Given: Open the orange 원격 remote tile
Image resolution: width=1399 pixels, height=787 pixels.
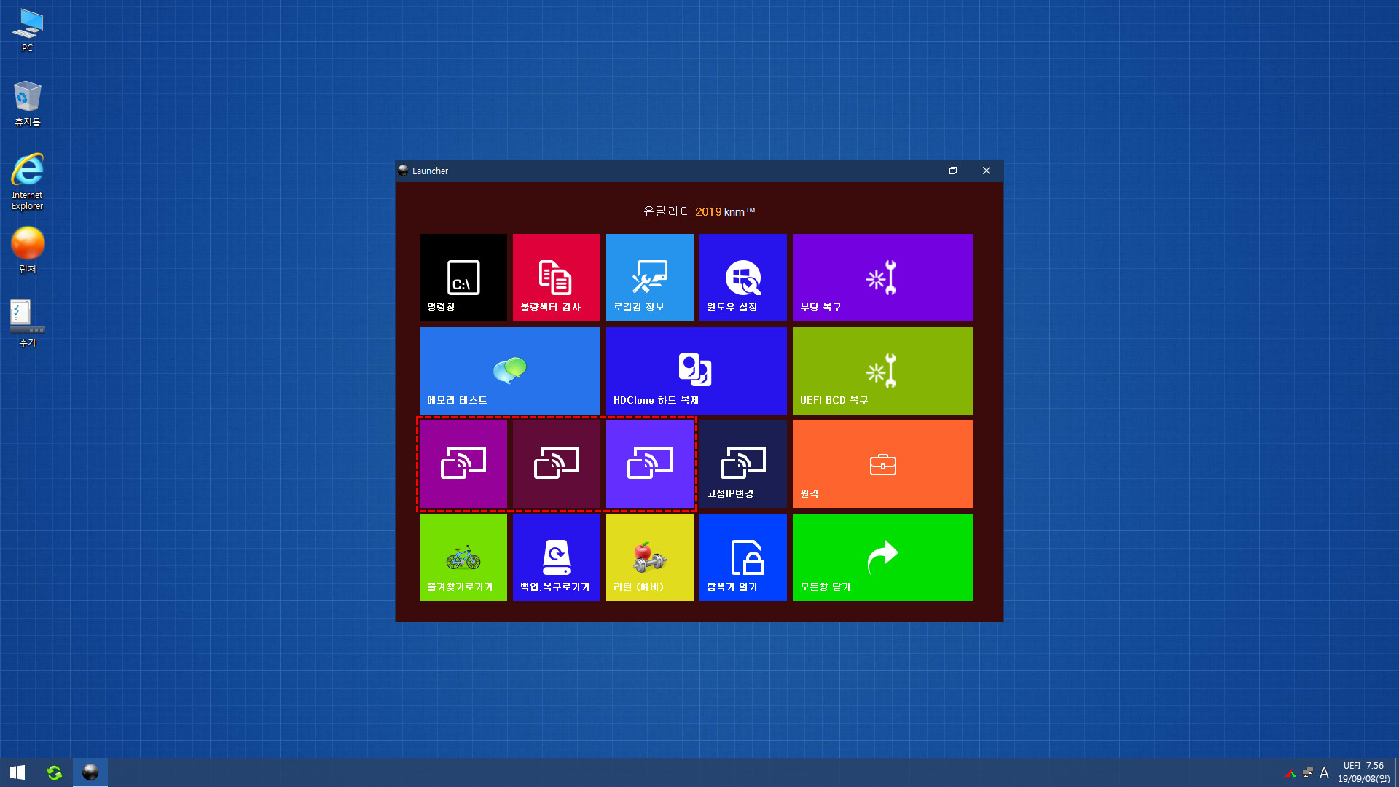Looking at the screenshot, I should pos(882,464).
